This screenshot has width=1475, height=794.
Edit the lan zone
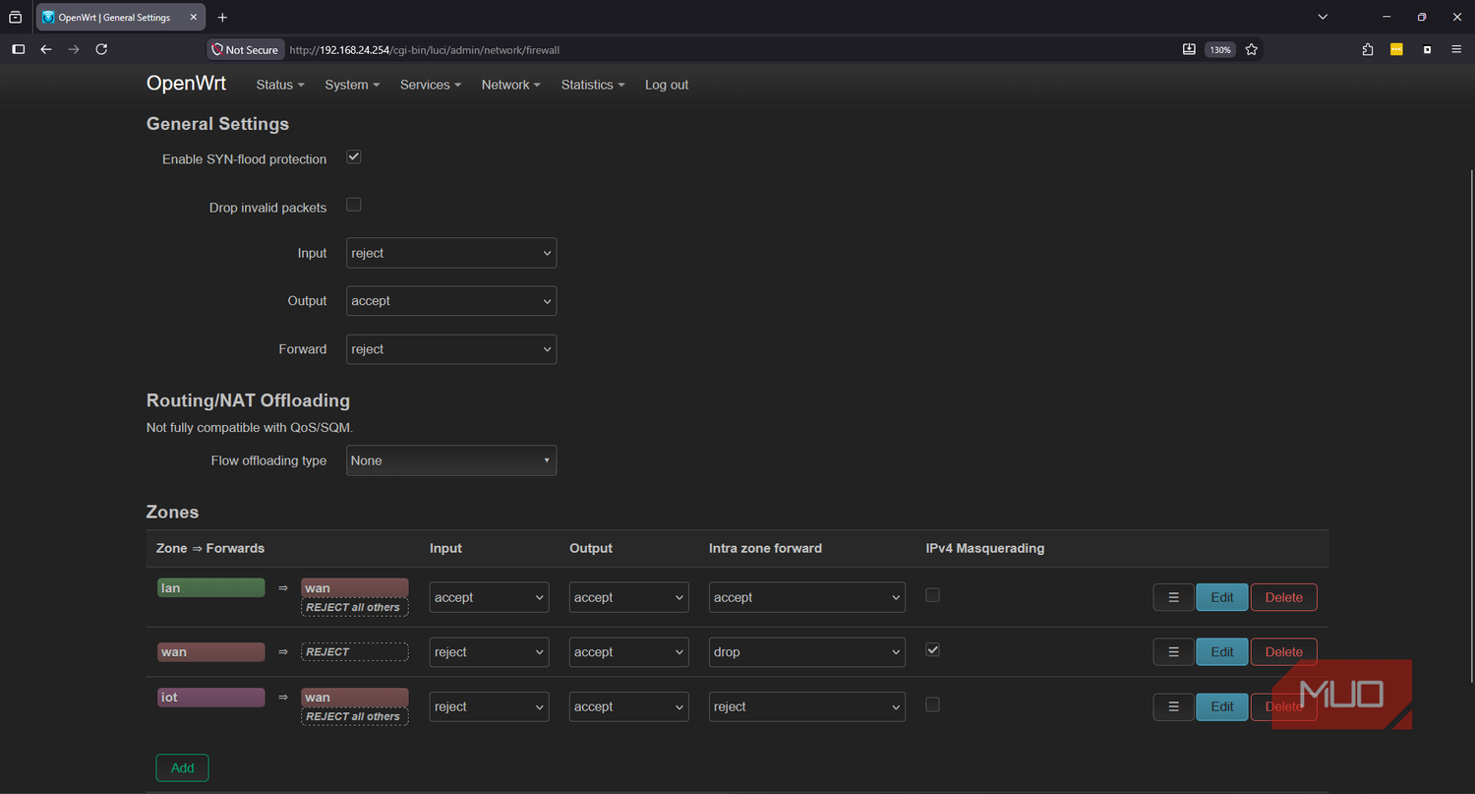[x=1222, y=597]
